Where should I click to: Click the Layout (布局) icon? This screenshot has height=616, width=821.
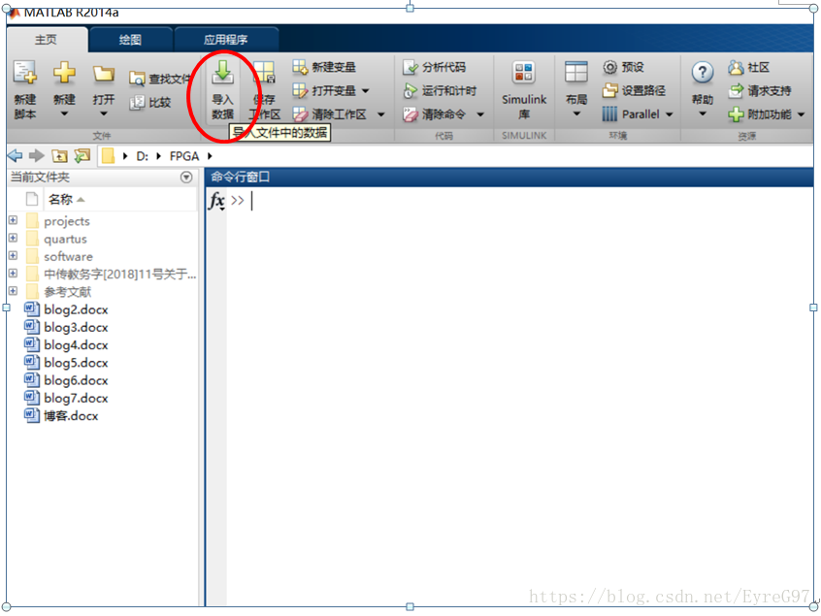[575, 72]
